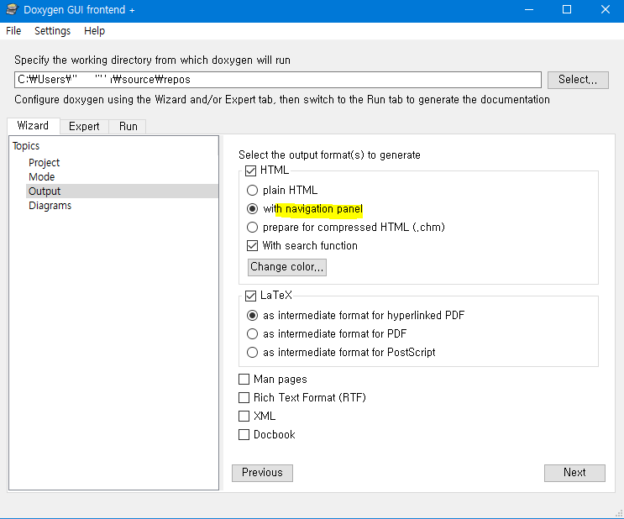The width and height of the screenshot is (624, 519).
Task: Choose prepare for compressed HTML (.chm)
Action: pyautogui.click(x=252, y=228)
